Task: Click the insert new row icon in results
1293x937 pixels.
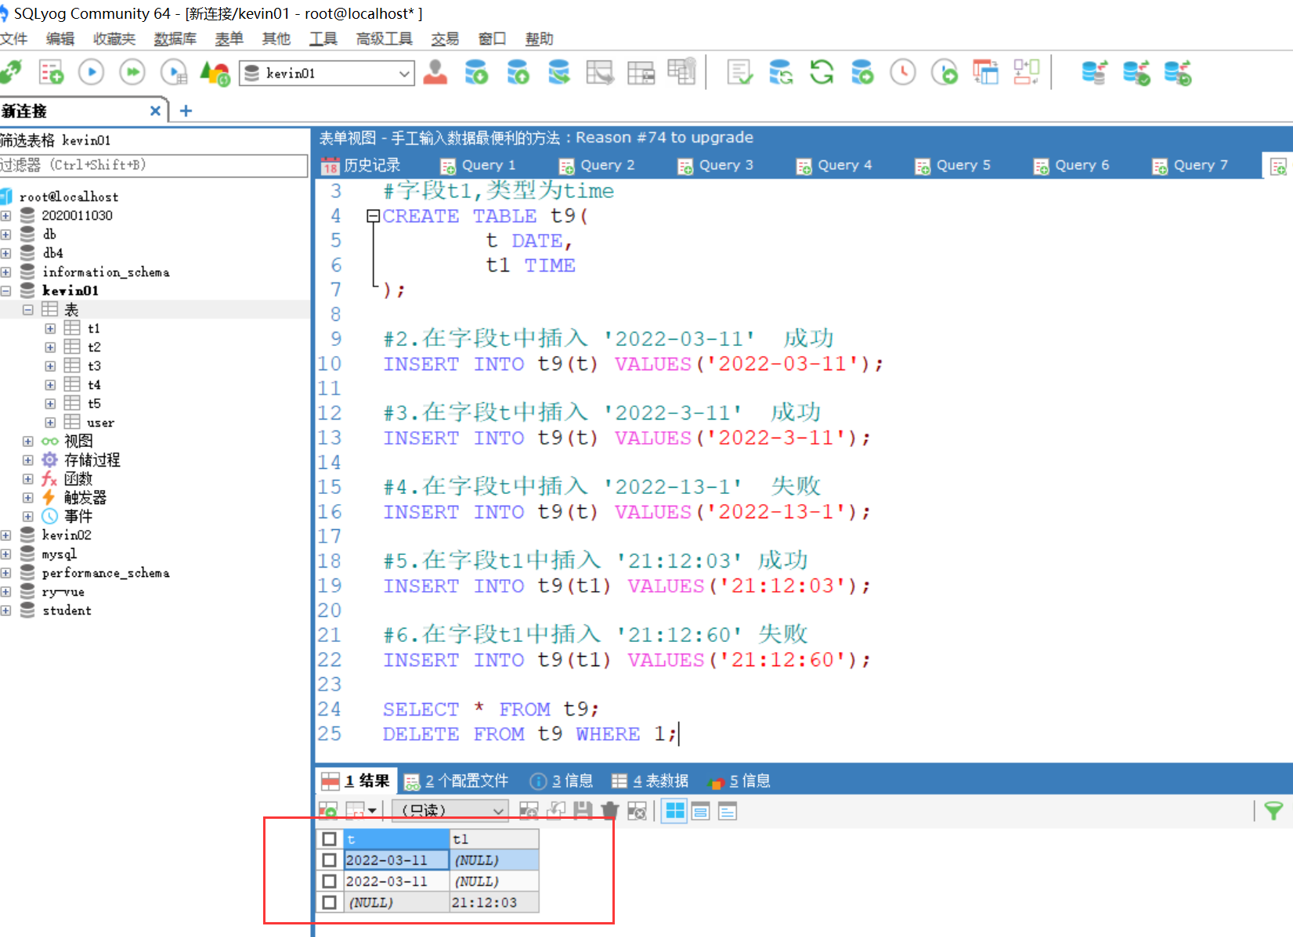Action: [x=529, y=811]
